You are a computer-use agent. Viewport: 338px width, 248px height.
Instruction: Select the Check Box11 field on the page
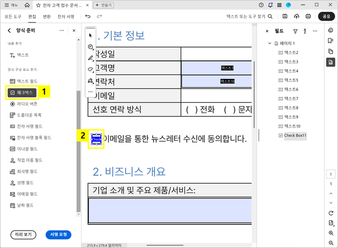[x=96, y=139]
